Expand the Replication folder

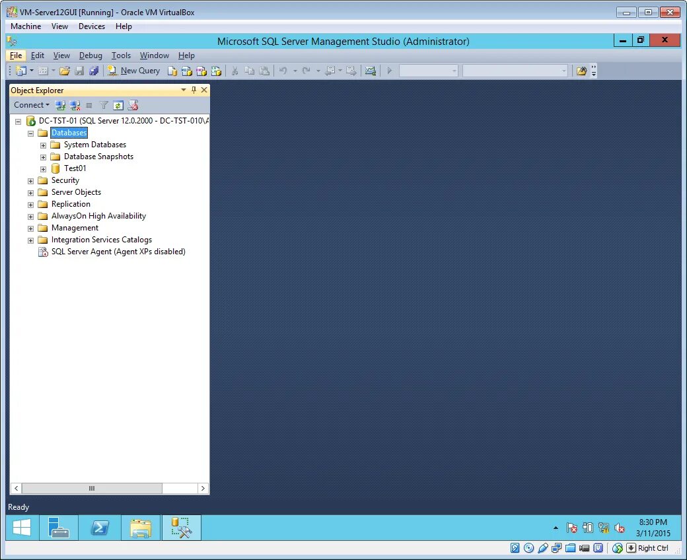(30, 205)
